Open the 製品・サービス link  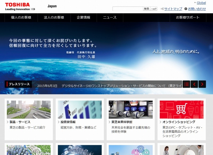pyautogui.click(x=20, y=122)
